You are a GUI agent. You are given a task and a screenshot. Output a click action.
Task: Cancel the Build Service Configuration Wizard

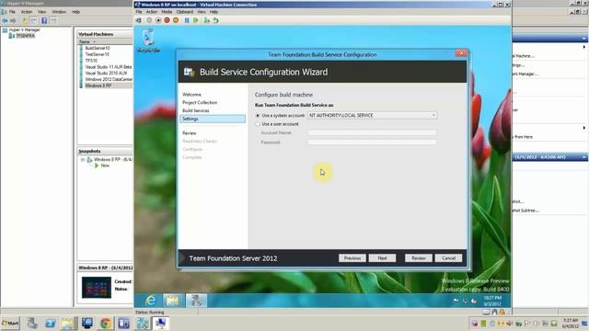tap(448, 258)
